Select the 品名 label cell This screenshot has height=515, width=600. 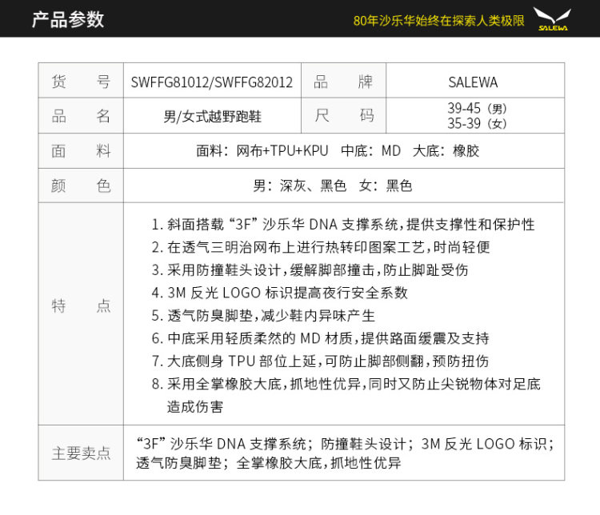pyautogui.click(x=81, y=115)
